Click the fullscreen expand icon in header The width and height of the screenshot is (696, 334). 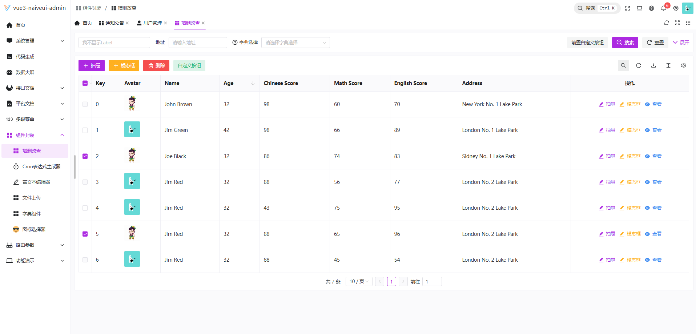(628, 8)
